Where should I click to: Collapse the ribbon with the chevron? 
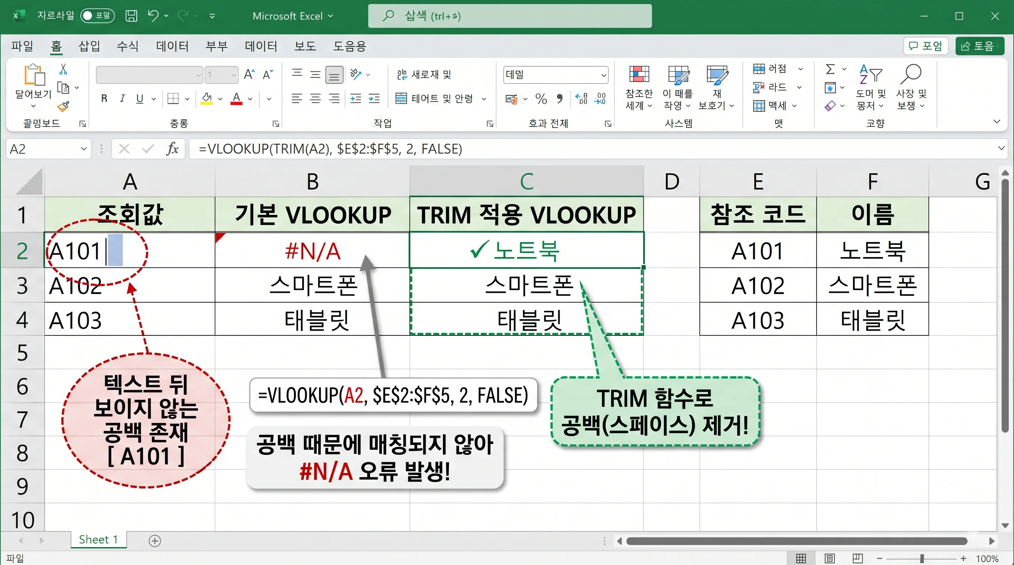pyautogui.click(x=997, y=122)
